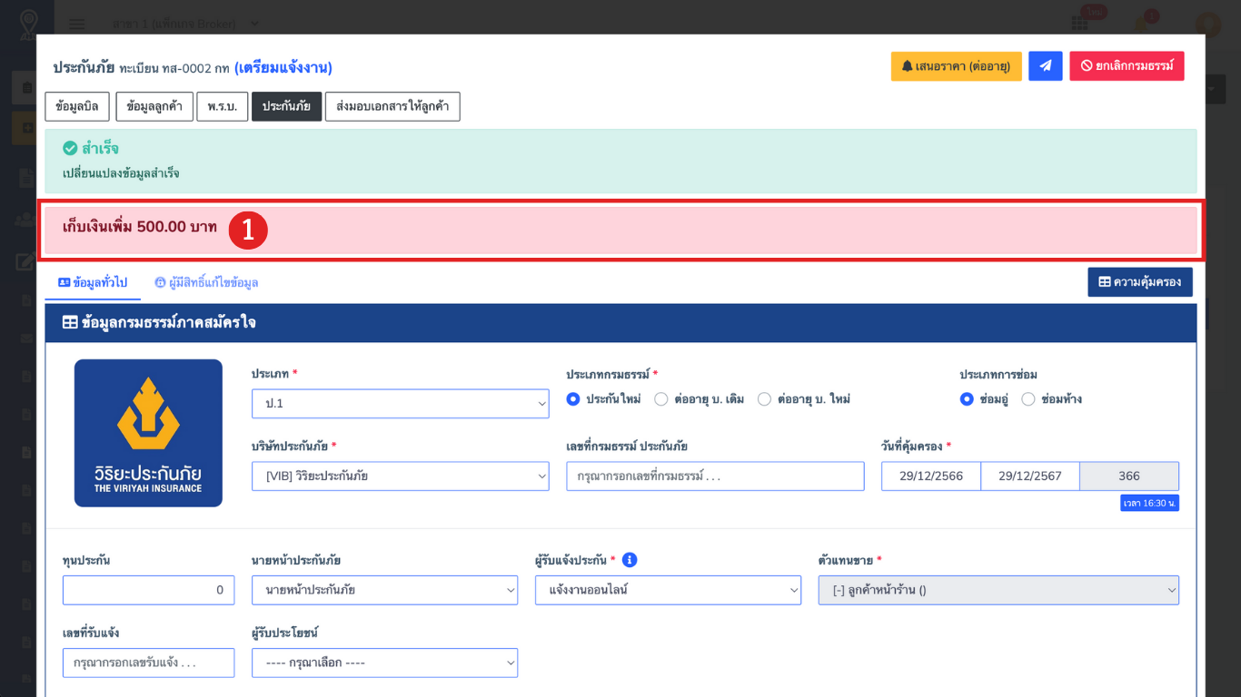Image resolution: width=1241 pixels, height=697 pixels.
Task: Choose the ซ่อมอู่ repair type
Action: coord(967,399)
